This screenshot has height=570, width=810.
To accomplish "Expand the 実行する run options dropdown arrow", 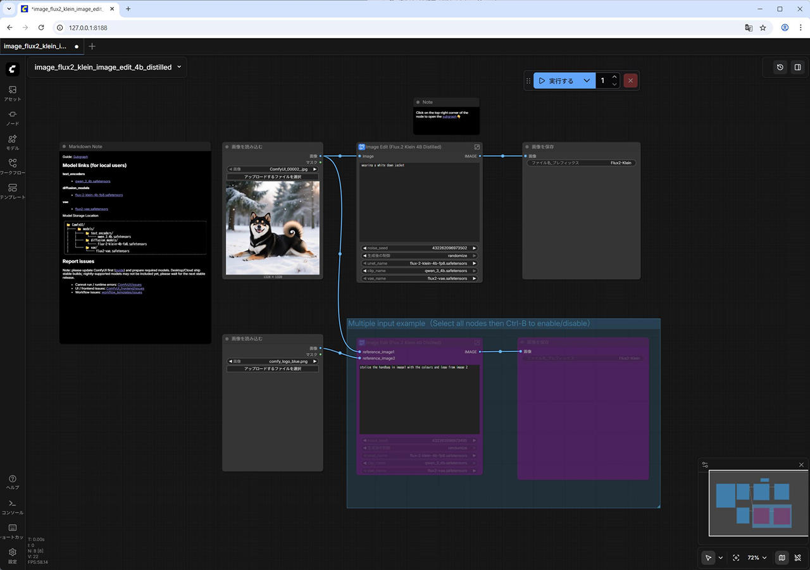I will click(x=587, y=81).
